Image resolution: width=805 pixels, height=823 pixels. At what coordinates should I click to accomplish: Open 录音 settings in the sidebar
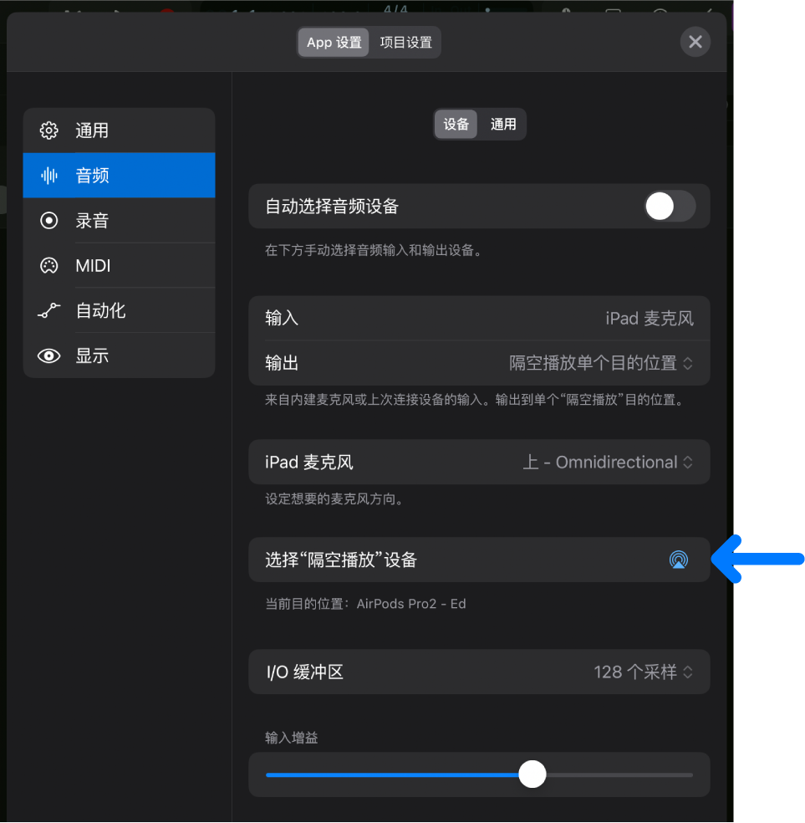click(x=119, y=221)
